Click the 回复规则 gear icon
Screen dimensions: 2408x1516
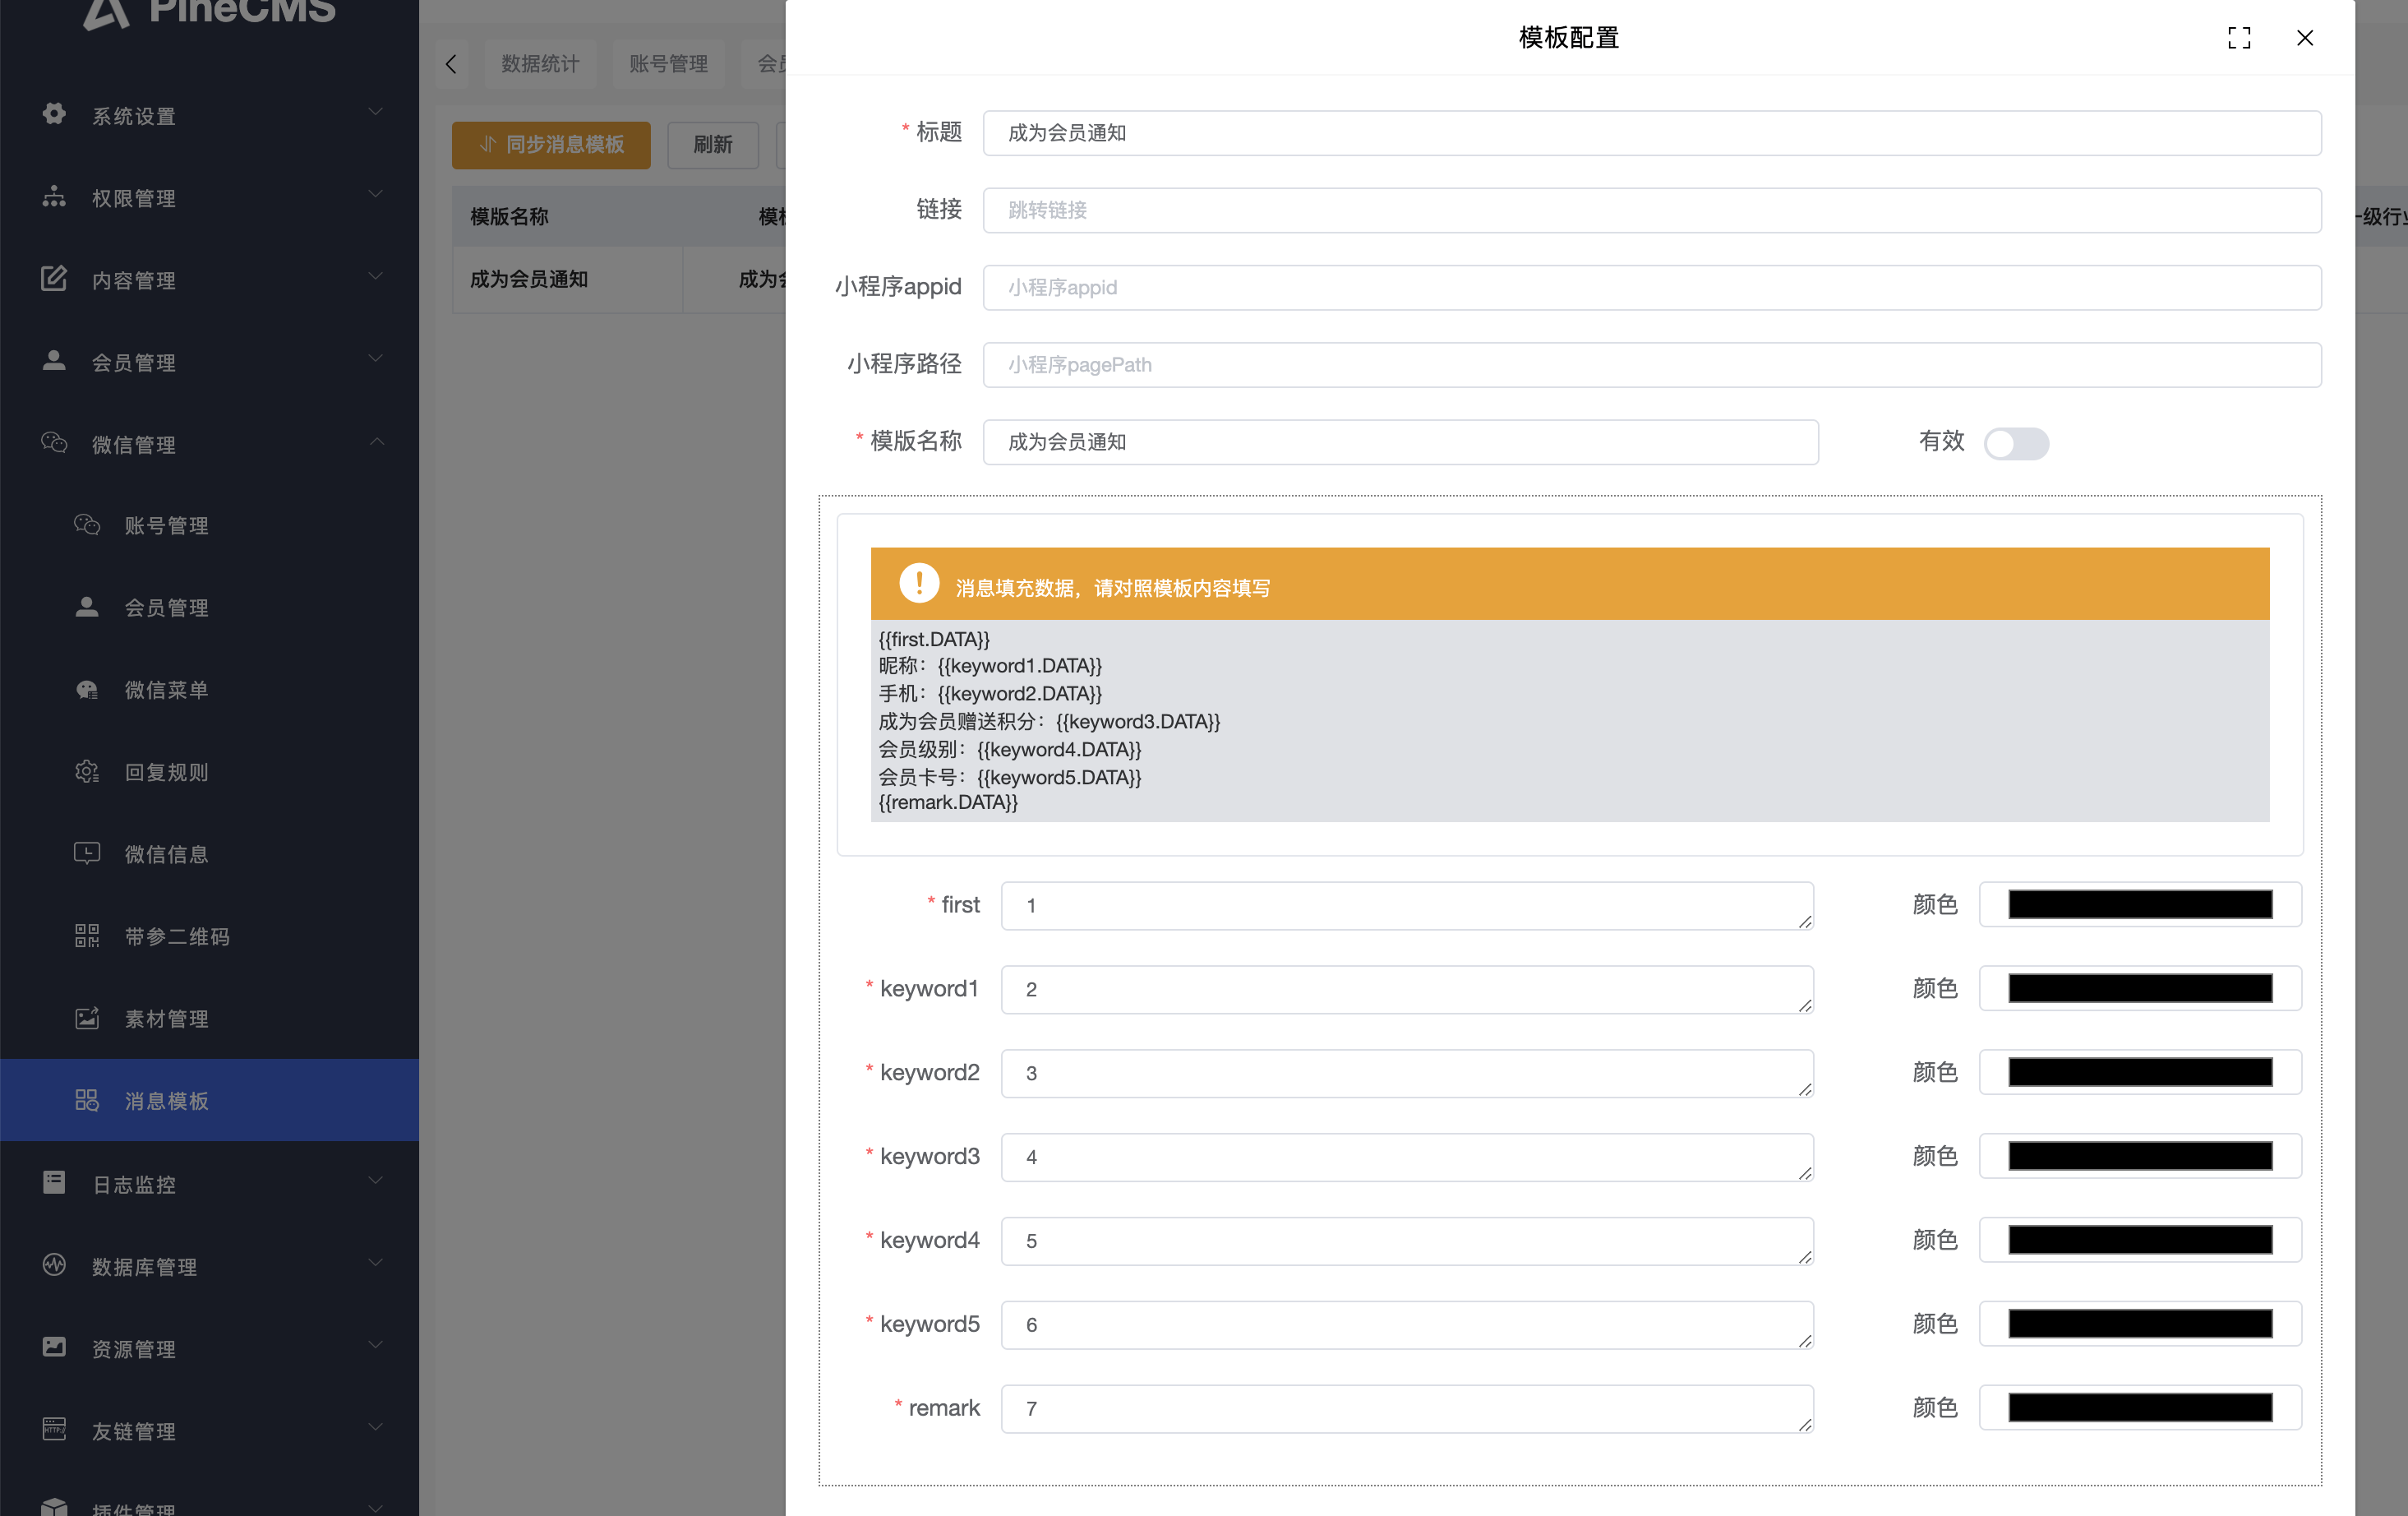point(87,771)
